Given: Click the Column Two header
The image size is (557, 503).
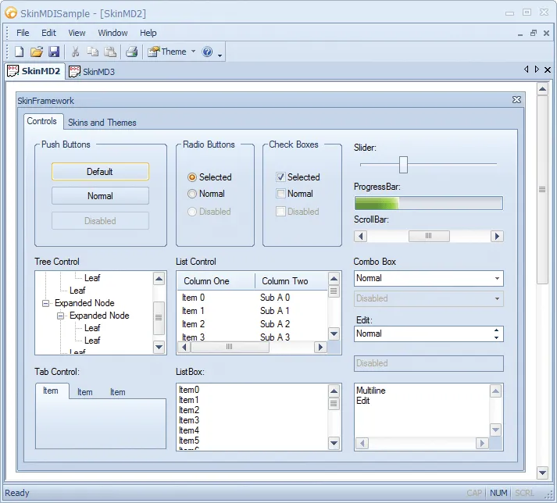Looking at the screenshot, I should (291, 281).
